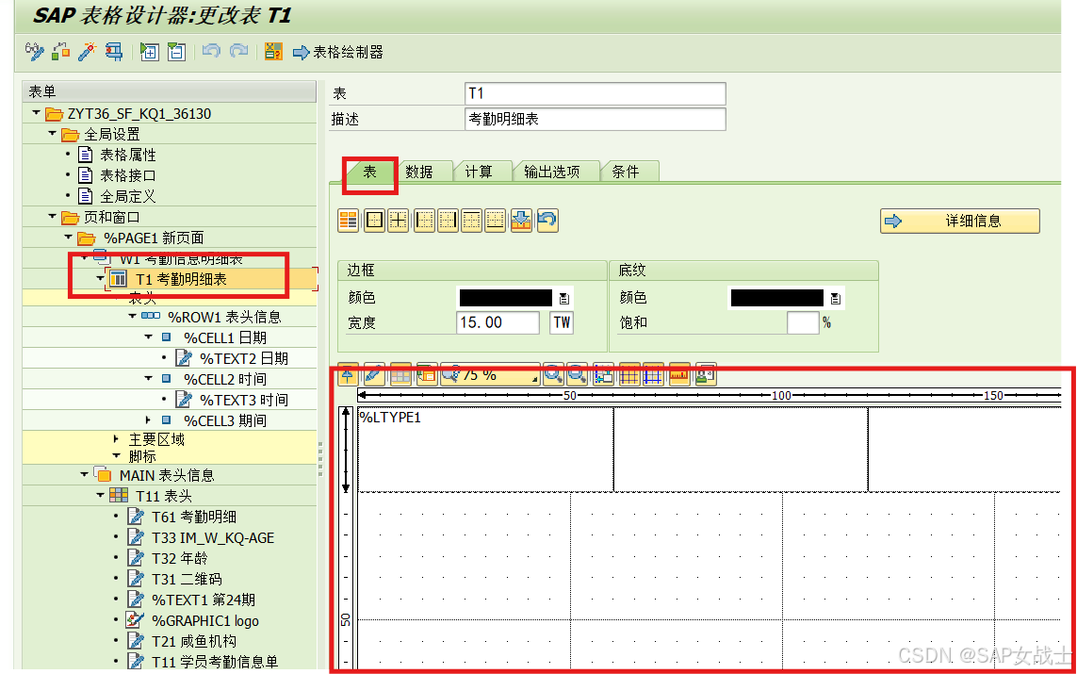This screenshot has width=1077, height=674.
Task: Click the fill shading down-arrow icon
Action: (521, 221)
